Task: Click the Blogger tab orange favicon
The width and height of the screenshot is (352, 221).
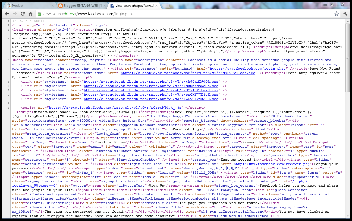Action: 60,6
